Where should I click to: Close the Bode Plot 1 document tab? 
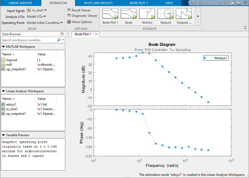click(96, 34)
